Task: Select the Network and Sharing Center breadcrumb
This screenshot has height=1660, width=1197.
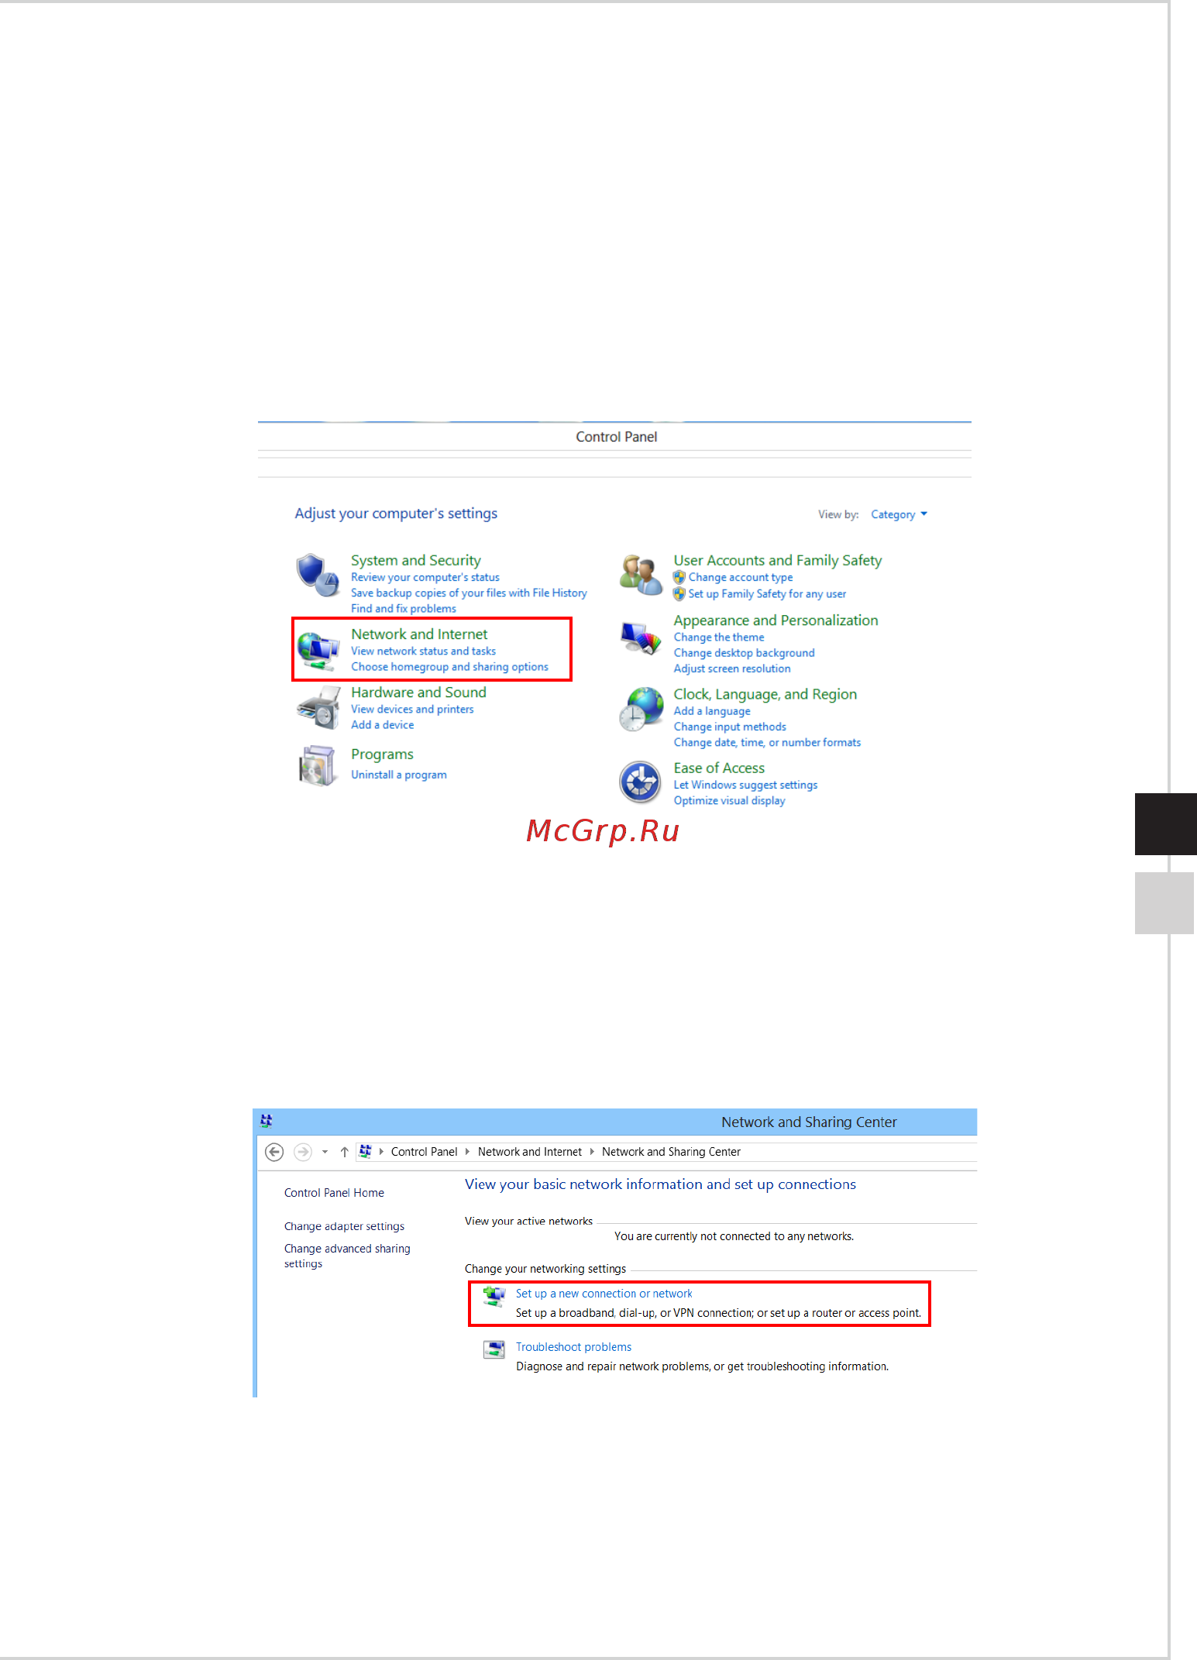Action: 671,1152
